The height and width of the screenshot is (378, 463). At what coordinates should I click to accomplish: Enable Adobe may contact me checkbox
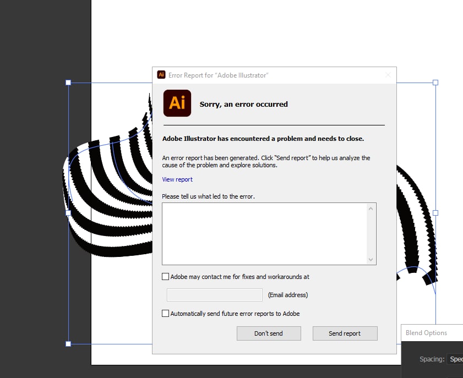tap(165, 277)
